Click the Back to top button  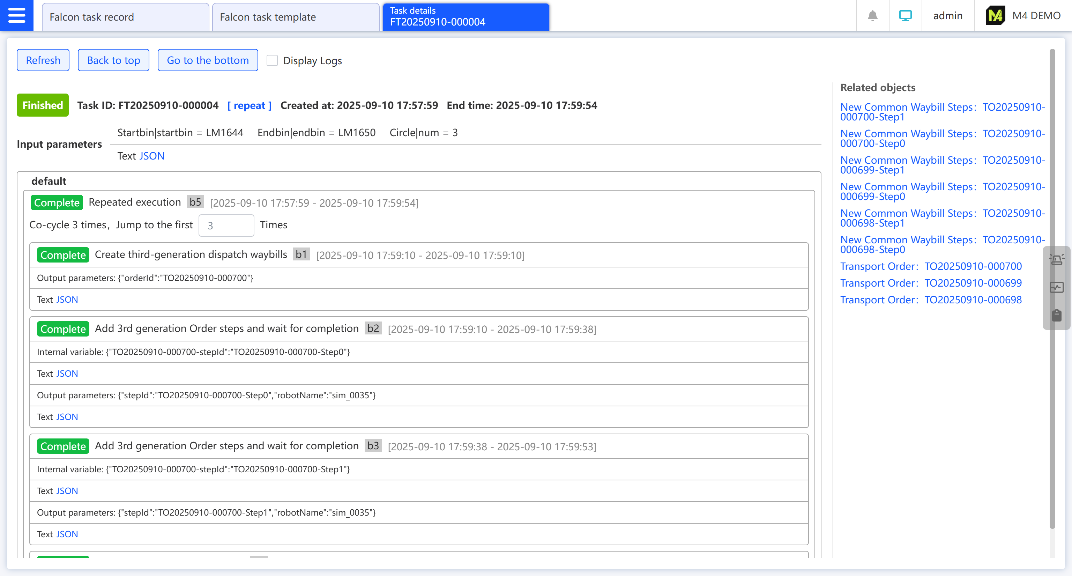click(x=113, y=60)
